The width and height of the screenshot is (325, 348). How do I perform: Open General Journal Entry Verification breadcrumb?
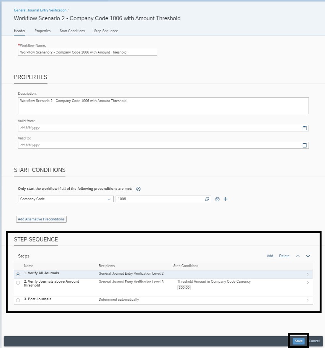click(40, 10)
